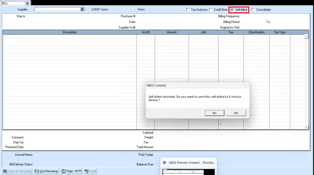This screenshot has width=314, height=175.
Task: Click the scroll up arrow of line items
Action: coord(306,36)
